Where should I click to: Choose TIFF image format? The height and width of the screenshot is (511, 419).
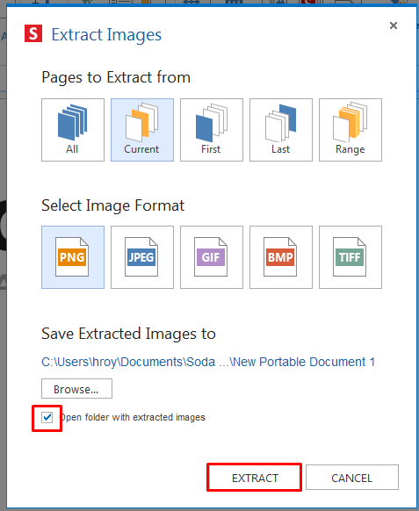click(350, 257)
